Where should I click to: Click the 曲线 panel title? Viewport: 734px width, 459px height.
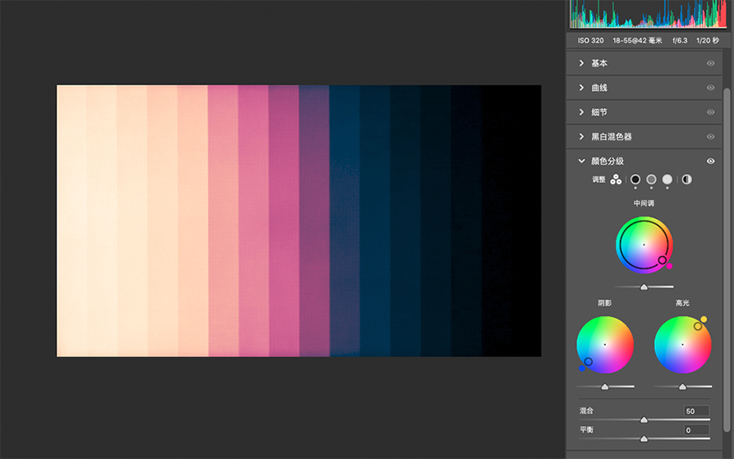599,88
